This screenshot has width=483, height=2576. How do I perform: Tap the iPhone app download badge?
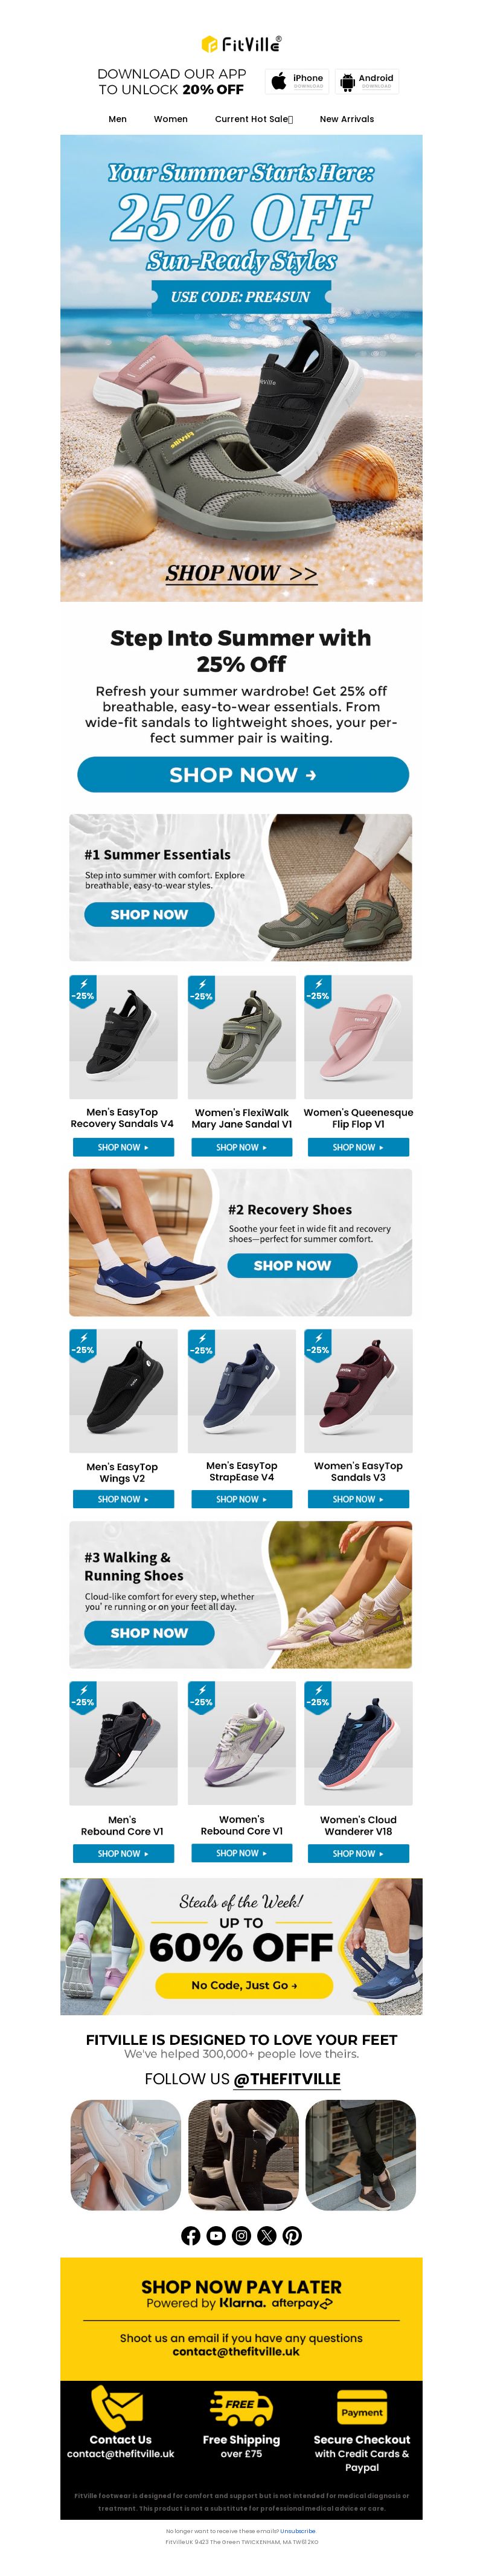click(x=297, y=81)
